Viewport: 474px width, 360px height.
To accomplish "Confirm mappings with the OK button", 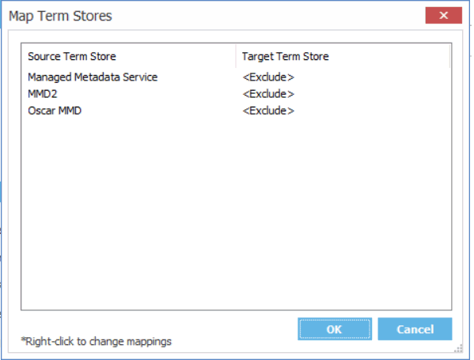I will coord(335,329).
